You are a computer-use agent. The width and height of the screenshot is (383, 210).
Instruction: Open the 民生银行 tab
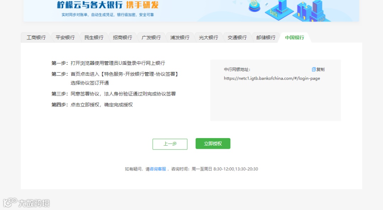[94, 38]
